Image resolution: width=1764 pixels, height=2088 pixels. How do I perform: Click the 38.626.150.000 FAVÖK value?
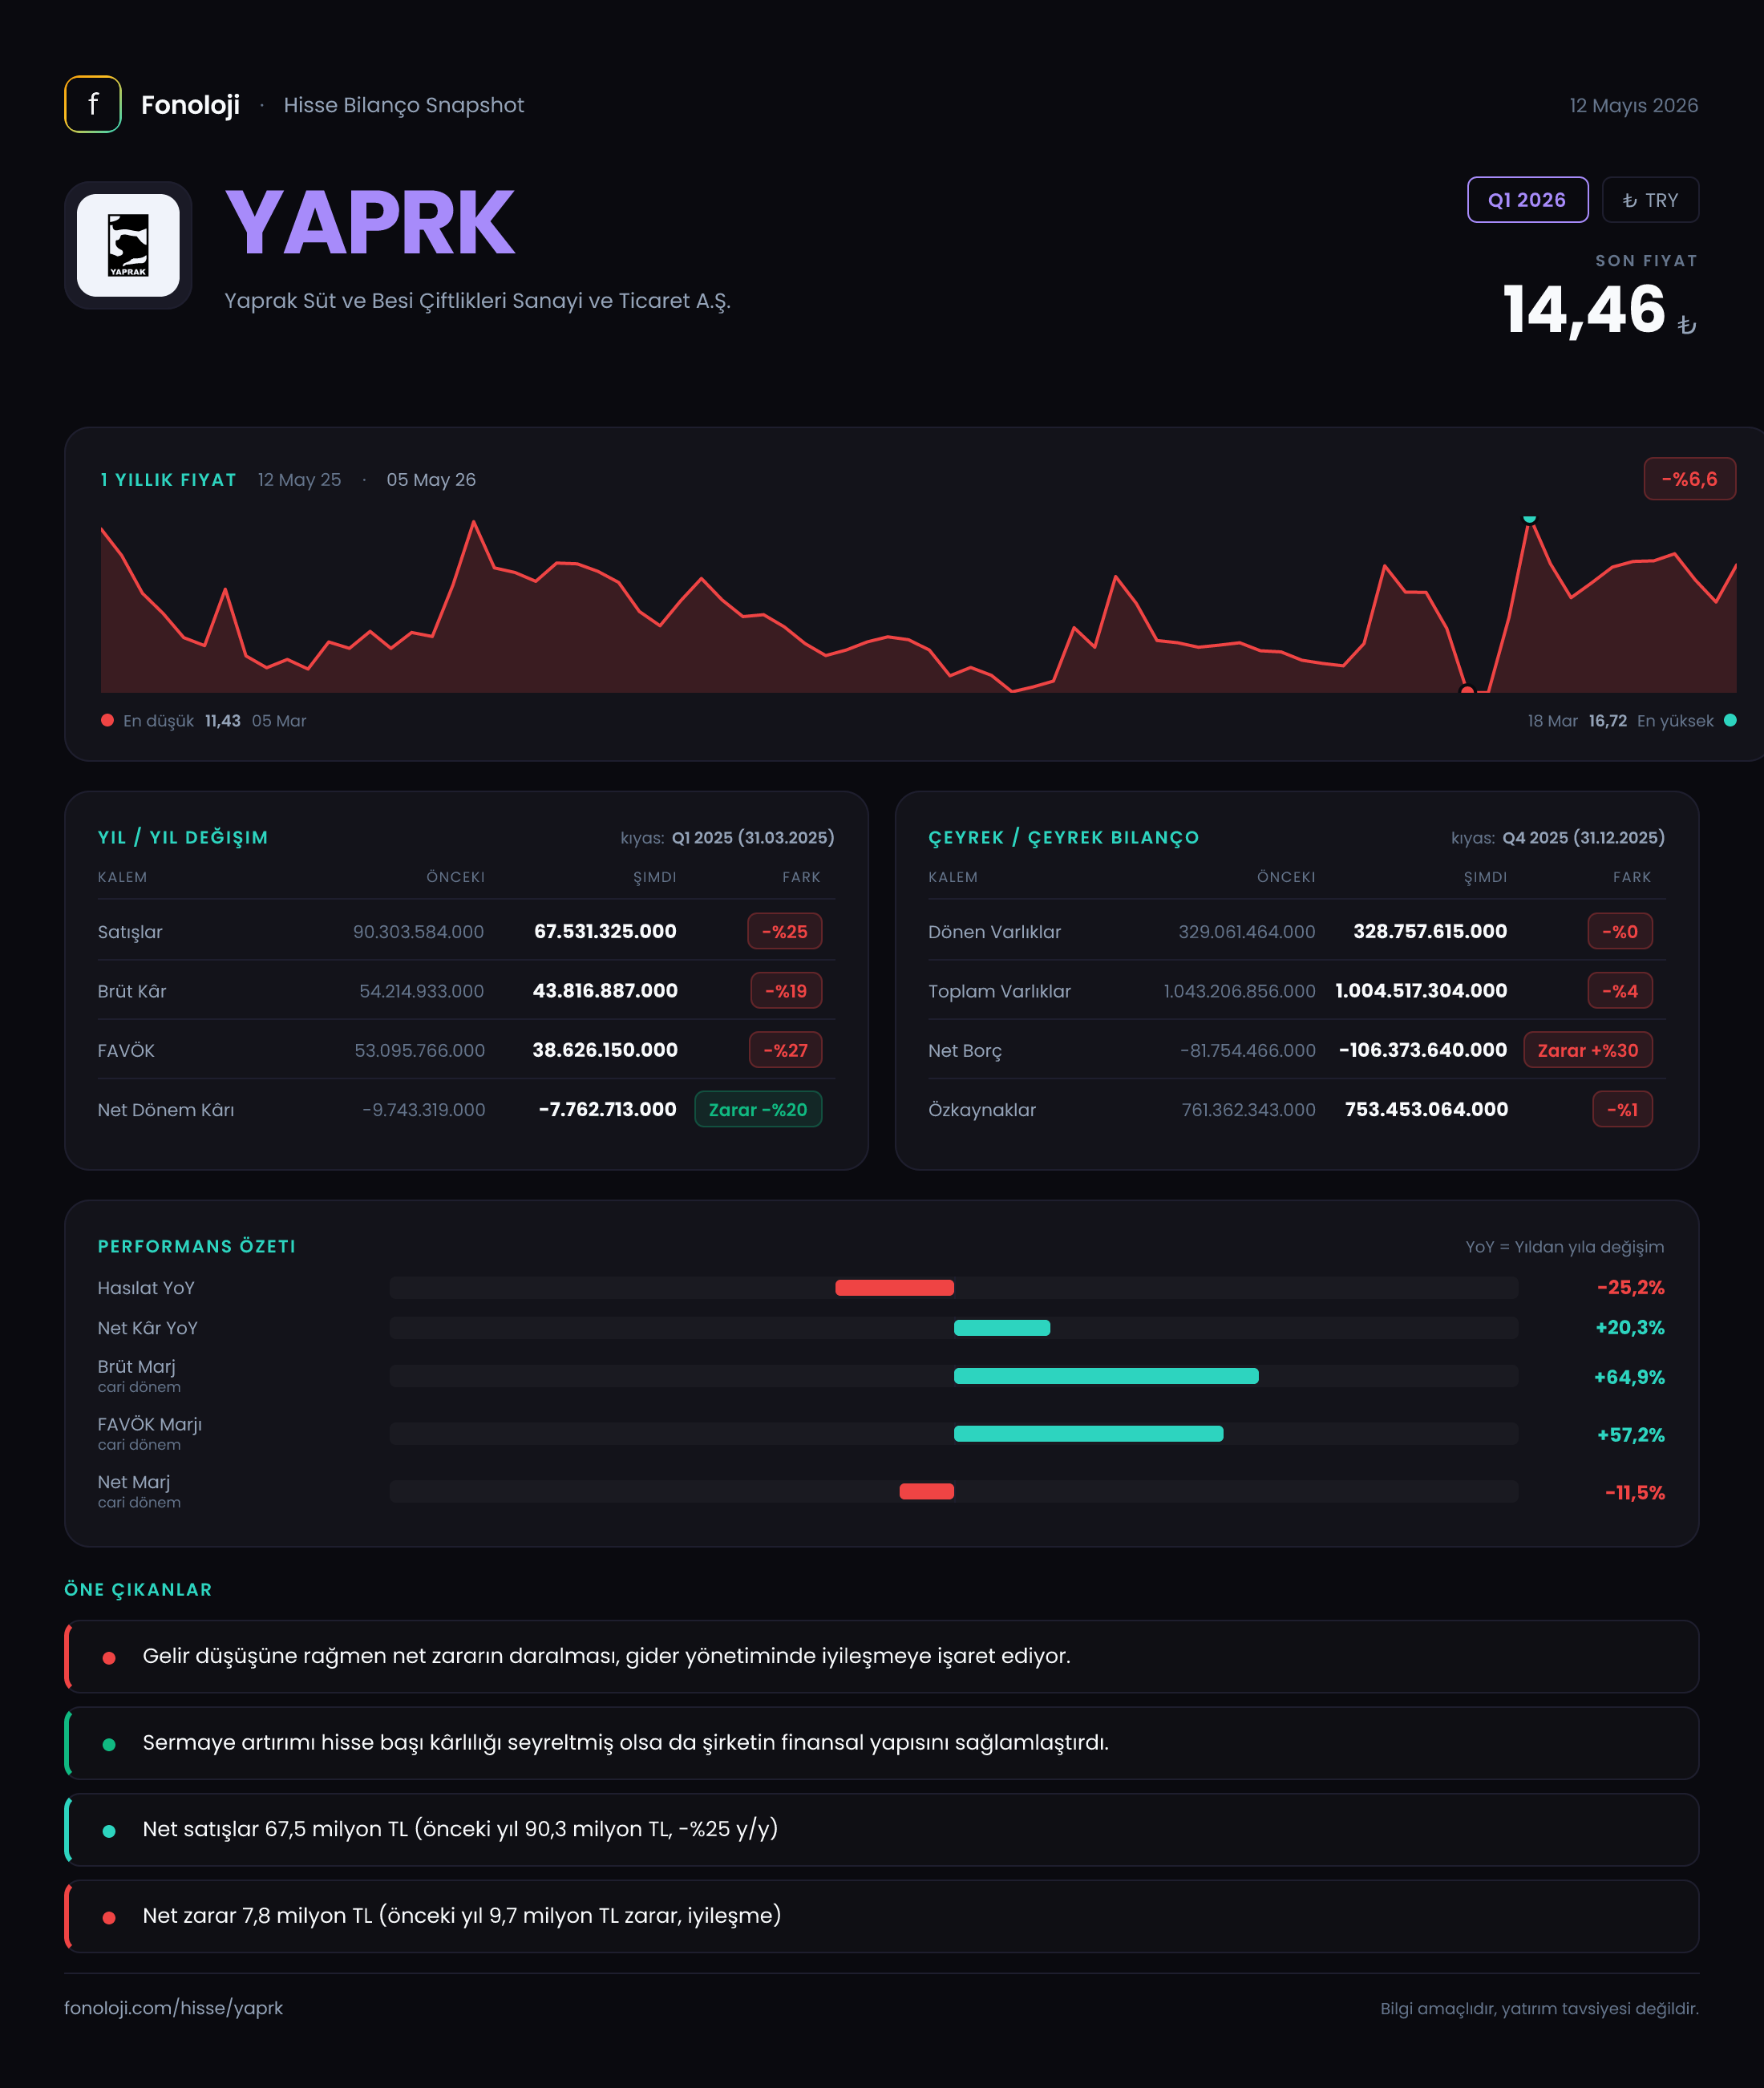(x=605, y=1050)
